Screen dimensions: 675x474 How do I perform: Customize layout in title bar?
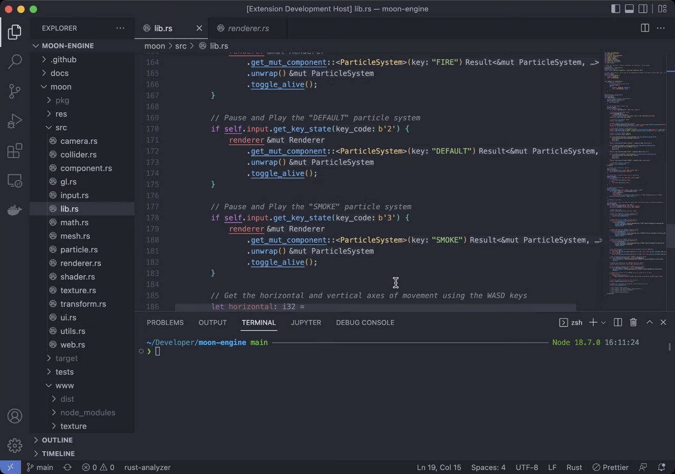tap(662, 9)
